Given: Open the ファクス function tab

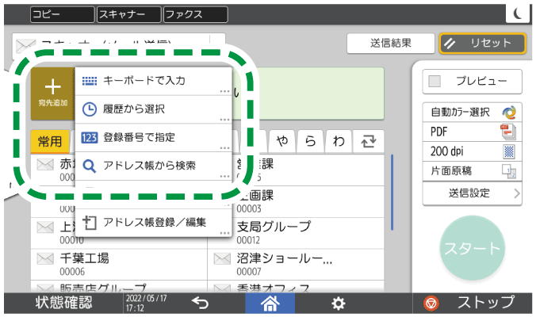Looking at the screenshot, I should pyautogui.click(x=196, y=14).
